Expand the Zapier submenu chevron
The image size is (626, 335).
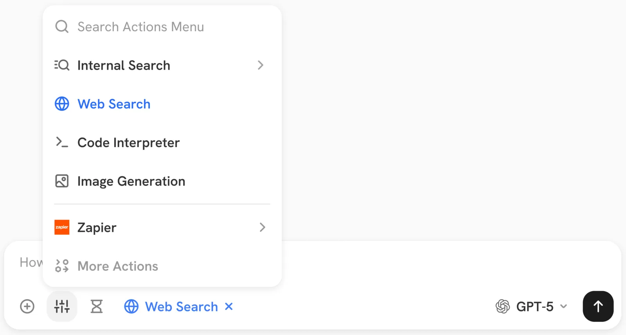(263, 227)
